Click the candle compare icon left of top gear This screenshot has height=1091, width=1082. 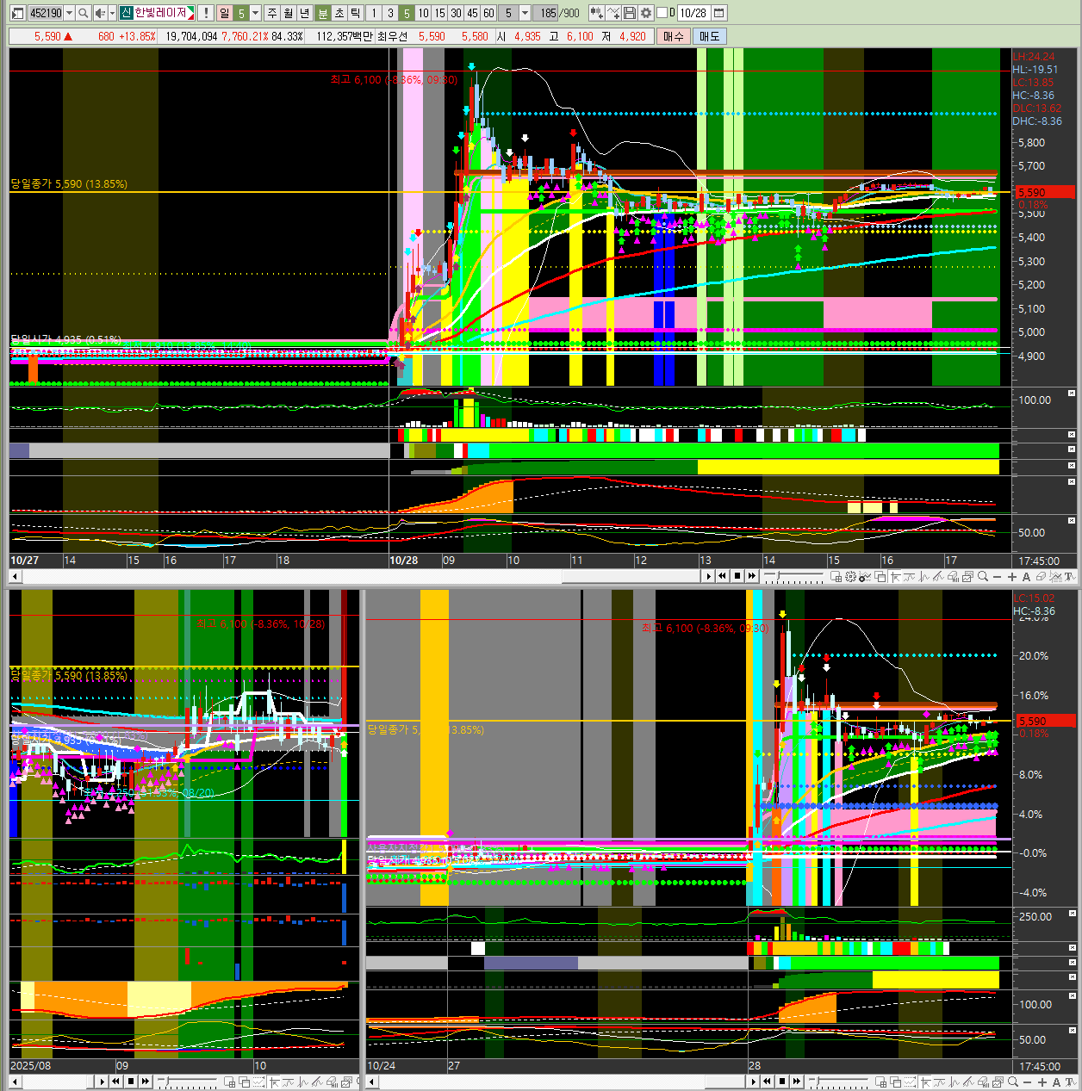click(597, 13)
